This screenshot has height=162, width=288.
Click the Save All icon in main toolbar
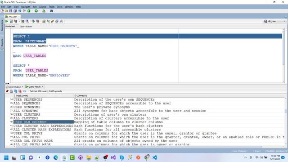[x=15, y=11]
